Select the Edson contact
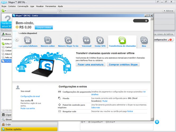The height and width of the screenshot is (132, 176). [7, 54]
